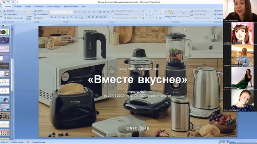Click the Redo icon in quick access toolbar

coord(13,2)
